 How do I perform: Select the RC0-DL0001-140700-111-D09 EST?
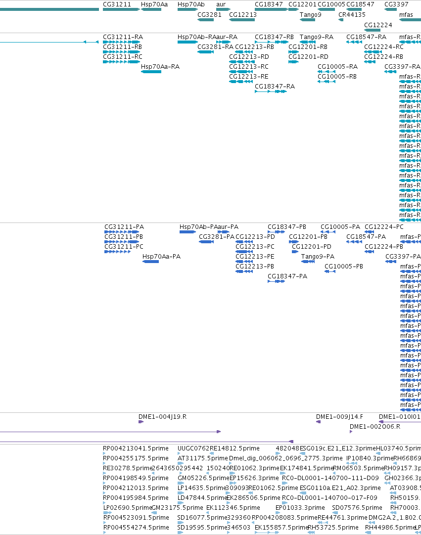(x=284, y=483)
